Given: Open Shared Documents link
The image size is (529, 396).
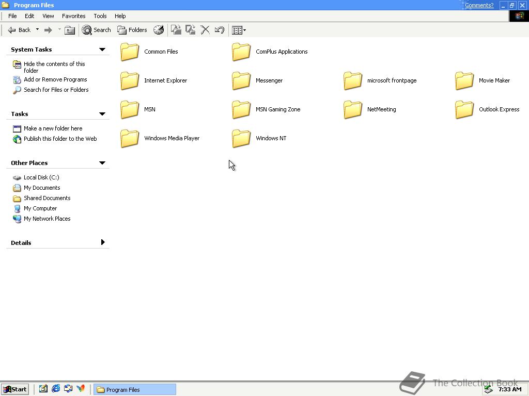Looking at the screenshot, I should coord(41,198).
